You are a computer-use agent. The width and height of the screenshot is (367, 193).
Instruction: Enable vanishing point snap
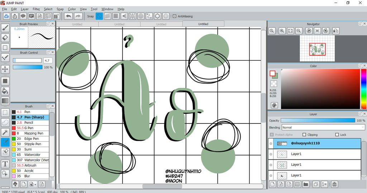124,16
